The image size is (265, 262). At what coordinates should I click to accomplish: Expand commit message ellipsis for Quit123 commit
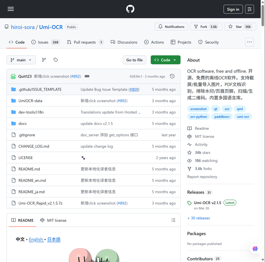click(87, 76)
